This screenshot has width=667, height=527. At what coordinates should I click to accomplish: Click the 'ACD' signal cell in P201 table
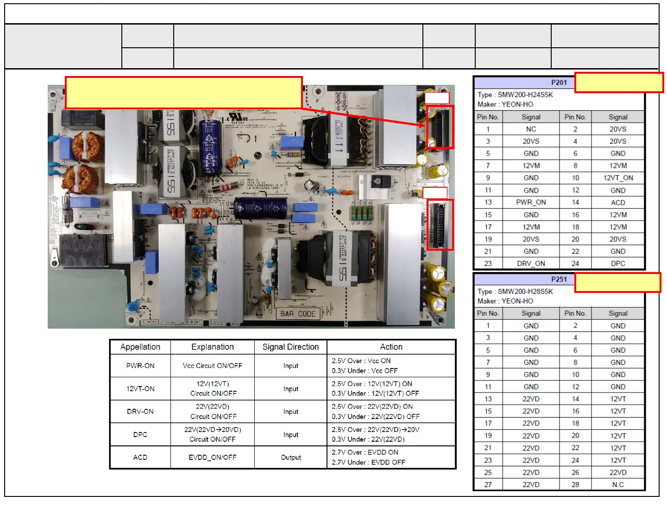tap(618, 203)
